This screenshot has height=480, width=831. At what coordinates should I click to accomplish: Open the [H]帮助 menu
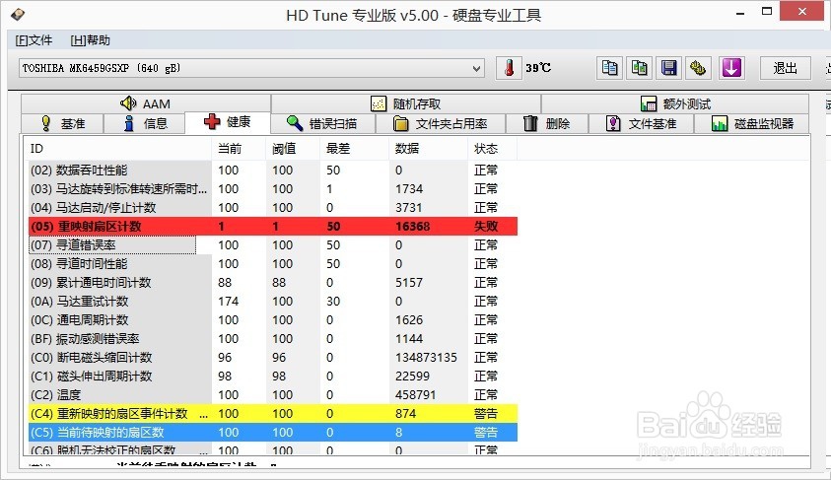tap(90, 40)
